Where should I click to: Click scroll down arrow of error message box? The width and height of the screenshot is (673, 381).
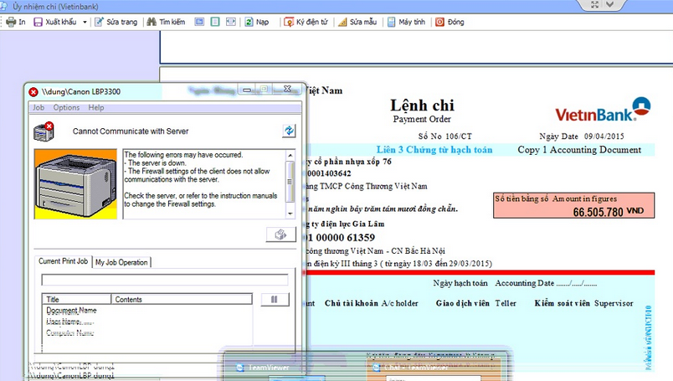[290, 214]
